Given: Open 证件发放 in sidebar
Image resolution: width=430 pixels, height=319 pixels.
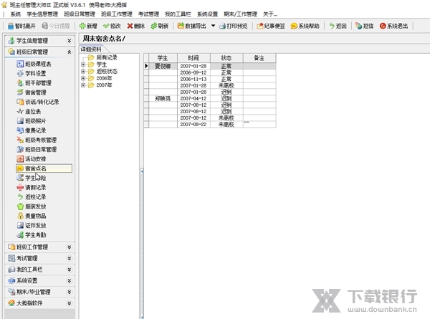Looking at the screenshot, I should [32, 226].
